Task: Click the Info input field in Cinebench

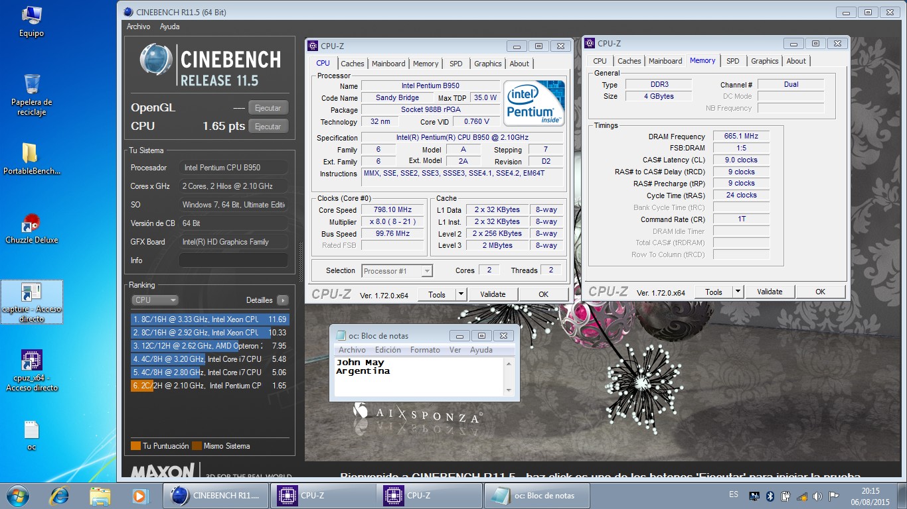Action: [x=233, y=260]
